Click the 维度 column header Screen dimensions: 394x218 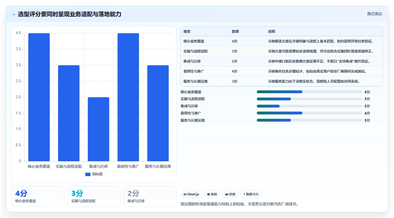click(x=187, y=32)
